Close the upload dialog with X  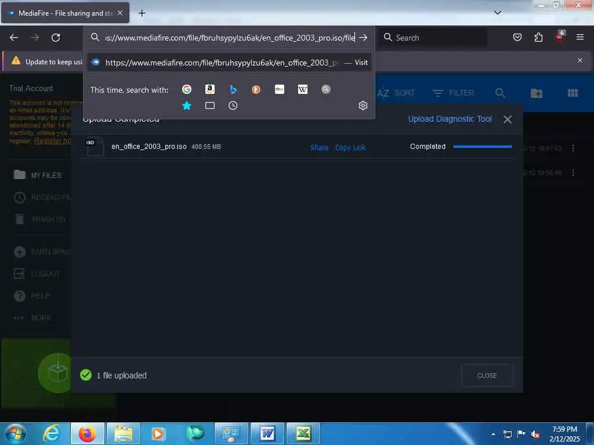(x=507, y=119)
